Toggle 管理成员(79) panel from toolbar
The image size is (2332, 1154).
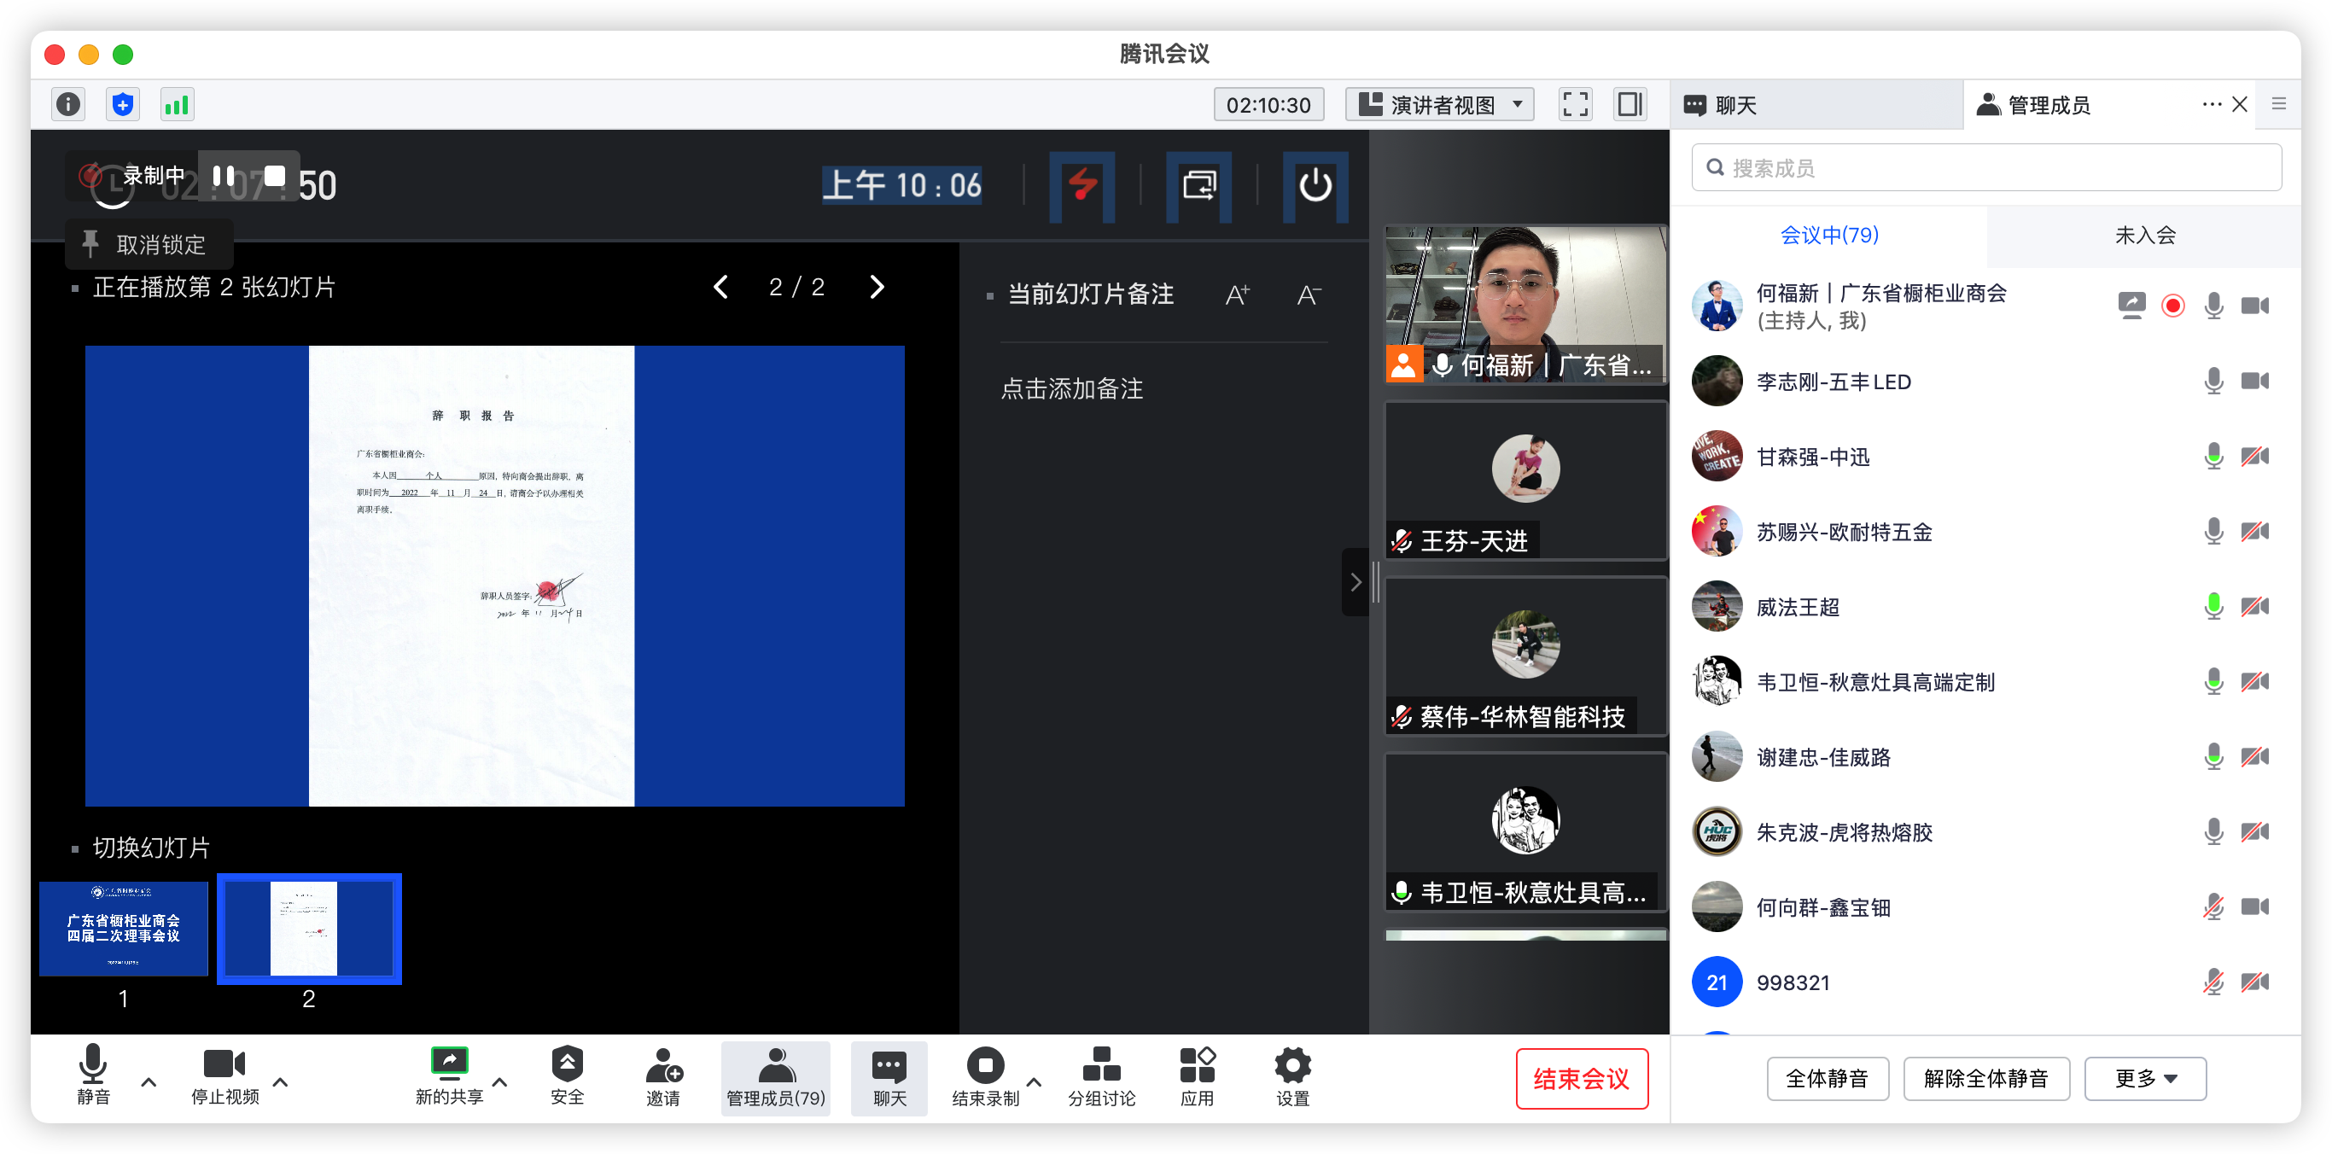[776, 1078]
